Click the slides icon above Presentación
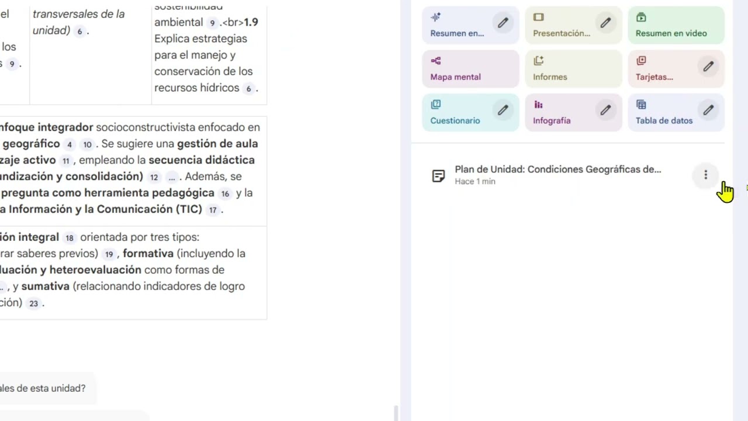748x421 pixels. pyautogui.click(x=538, y=18)
